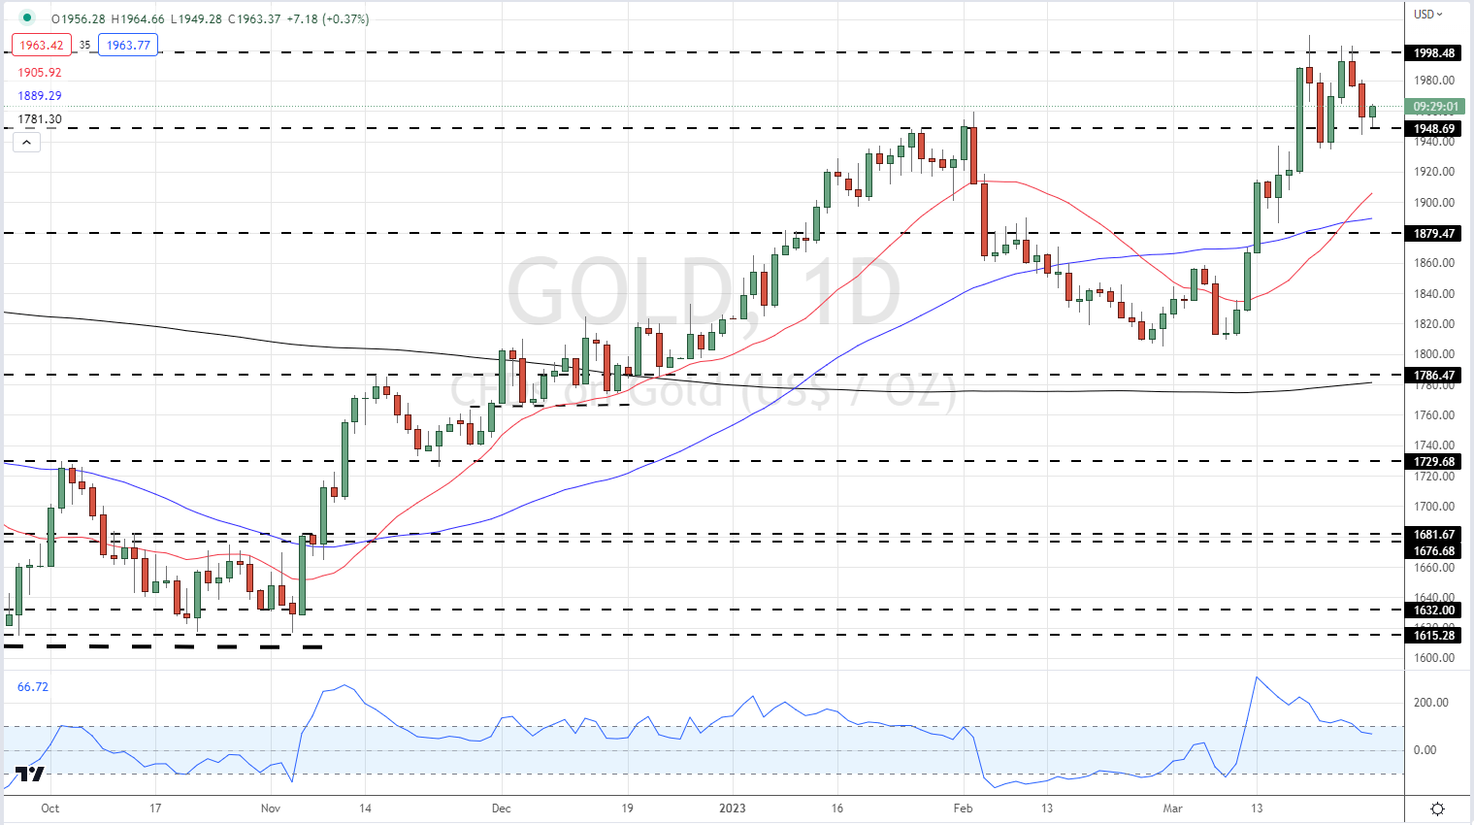
Task: Click the 1980.00 price axis label
Action: pyautogui.click(x=1434, y=81)
